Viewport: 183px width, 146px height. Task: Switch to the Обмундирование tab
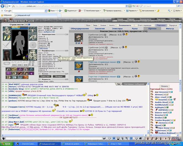(80, 29)
